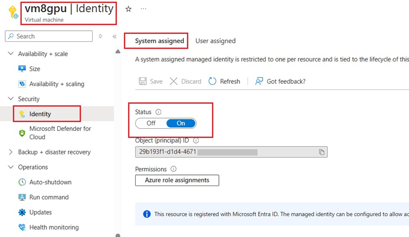The width and height of the screenshot is (409, 237).
Task: Click the Object (principal) ID field
Action: [231, 152]
